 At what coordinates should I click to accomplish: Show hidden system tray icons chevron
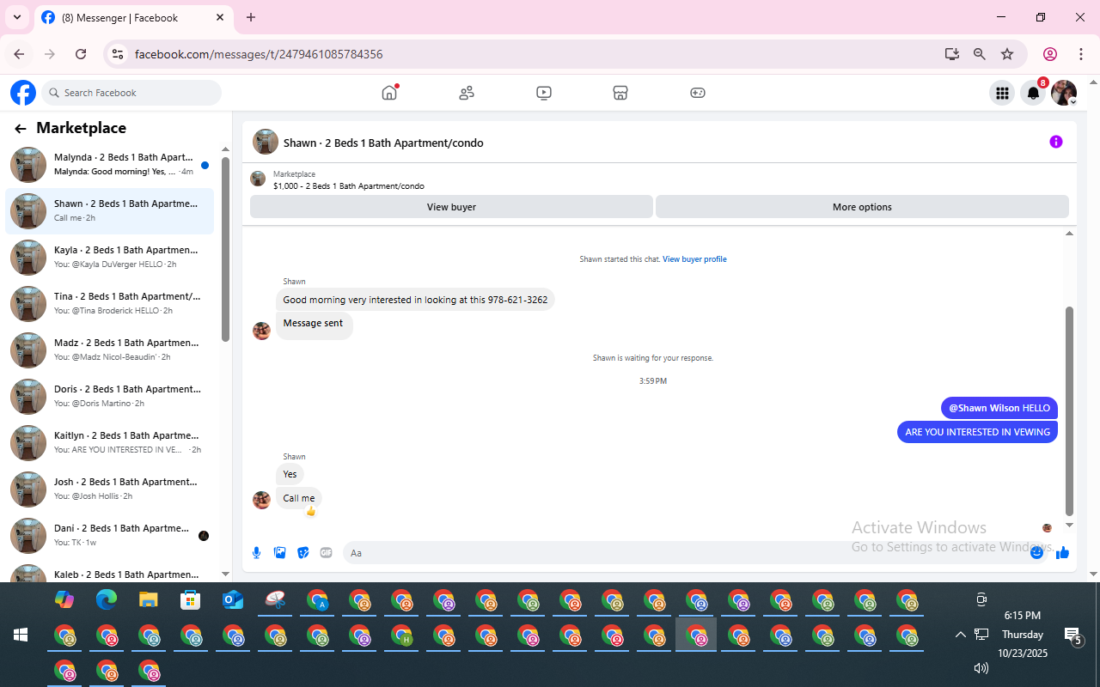960,635
